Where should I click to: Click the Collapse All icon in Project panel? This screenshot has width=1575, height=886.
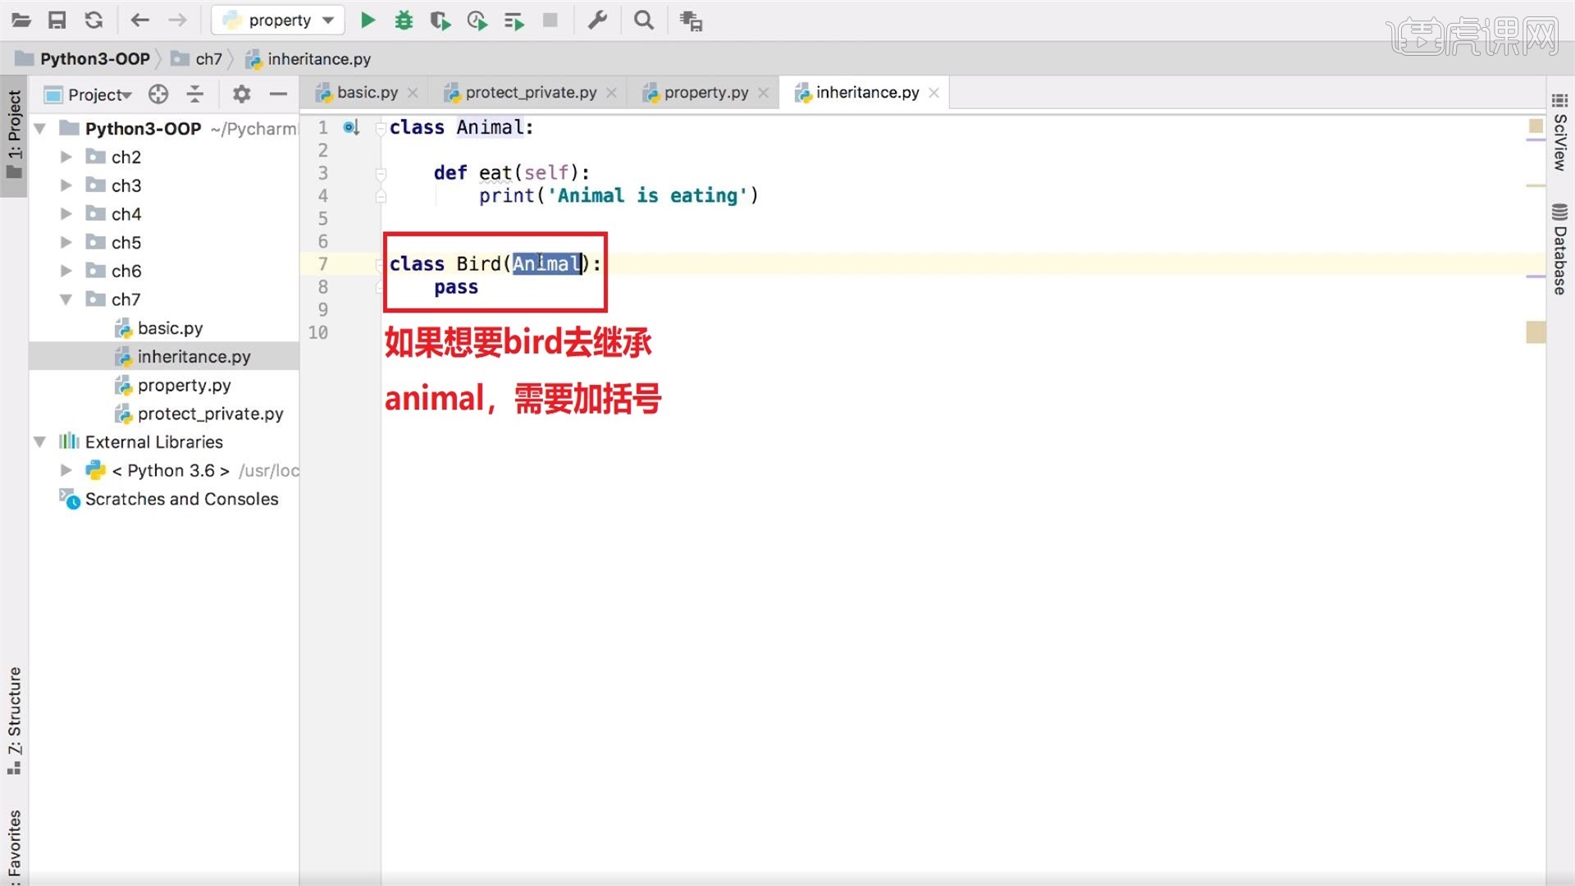195,94
